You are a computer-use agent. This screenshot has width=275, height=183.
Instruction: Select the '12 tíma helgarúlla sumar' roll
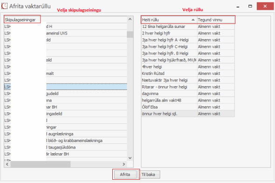point(188,27)
